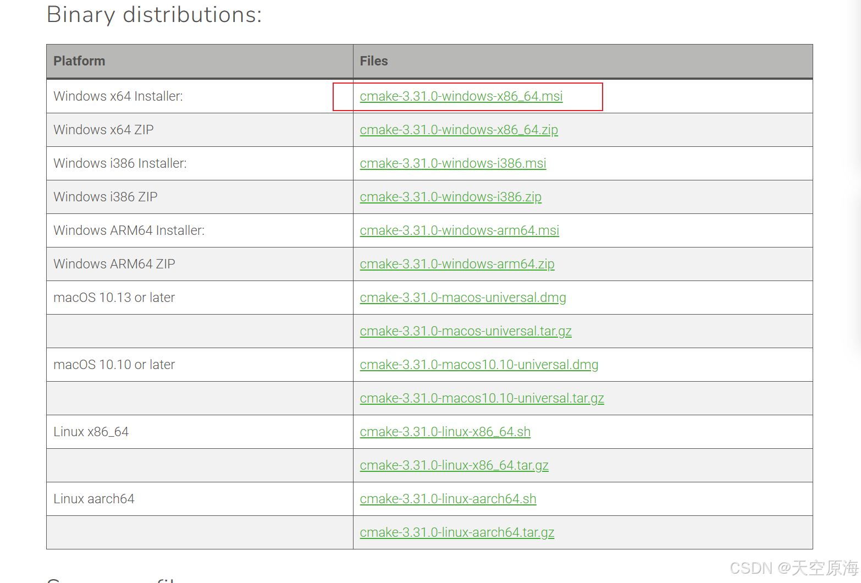Download cmake-3.31.0-linux-x86_64.sh script
The height and width of the screenshot is (583, 861).
(x=445, y=432)
